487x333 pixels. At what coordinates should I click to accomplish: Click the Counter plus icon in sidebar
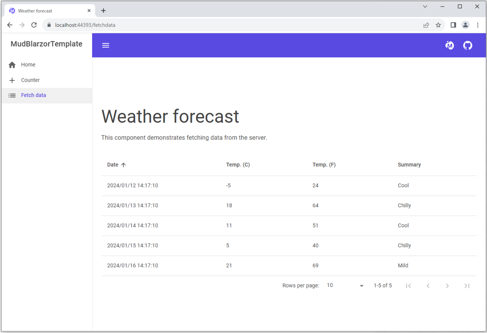tap(12, 80)
